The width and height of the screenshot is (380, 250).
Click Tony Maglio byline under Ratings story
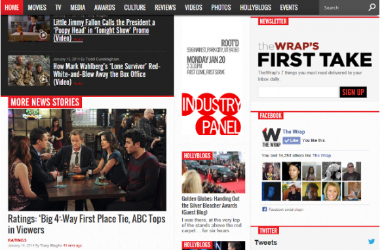51,245
